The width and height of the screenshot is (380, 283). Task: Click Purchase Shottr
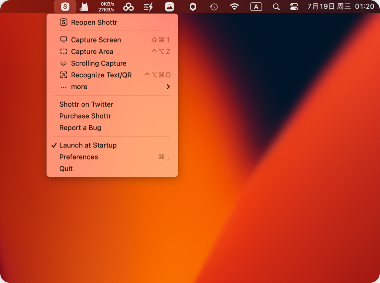coord(112,116)
